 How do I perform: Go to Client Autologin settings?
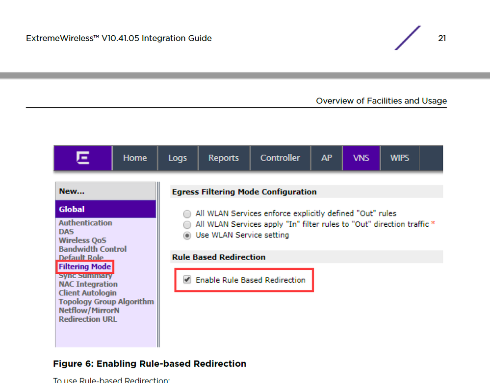coord(87,293)
